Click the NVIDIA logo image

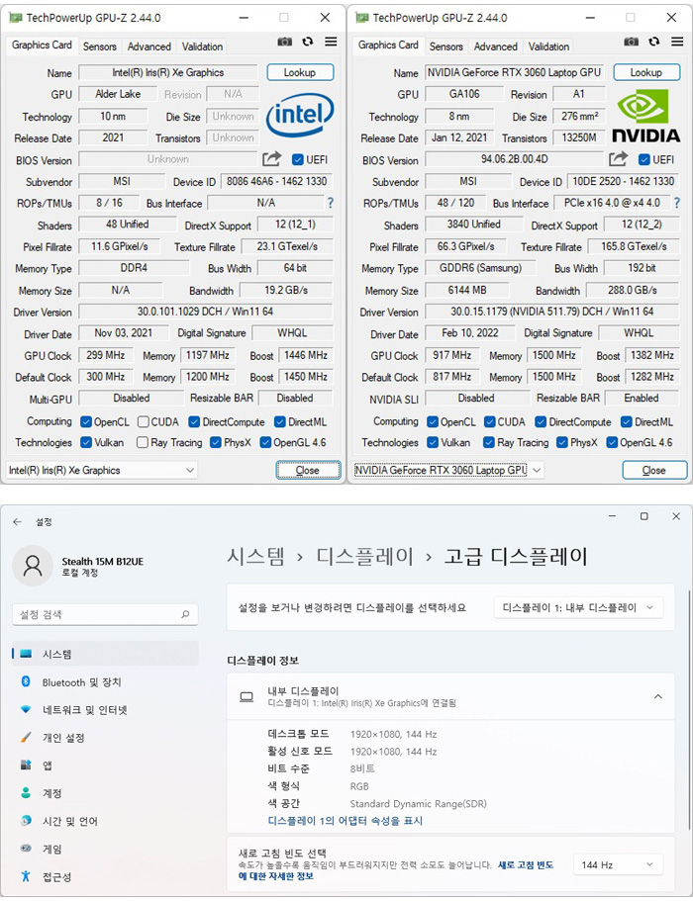coord(645,115)
